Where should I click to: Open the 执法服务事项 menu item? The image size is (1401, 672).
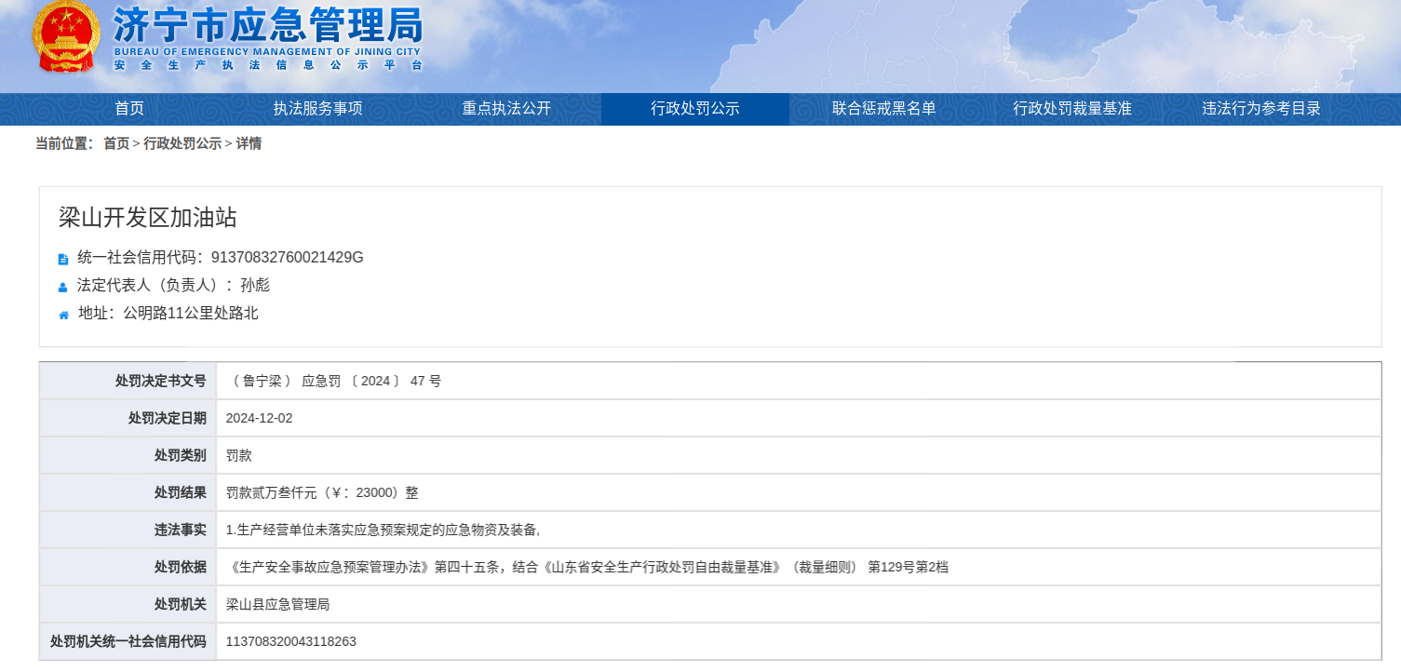coord(317,109)
